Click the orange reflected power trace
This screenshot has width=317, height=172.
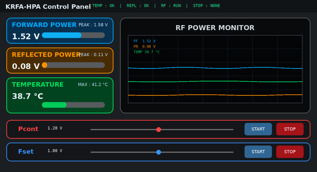click(x=215, y=95)
